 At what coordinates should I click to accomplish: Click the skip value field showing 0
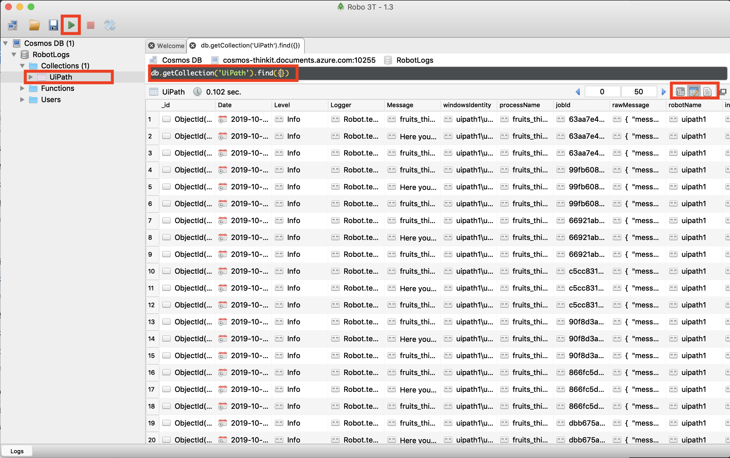pos(602,91)
